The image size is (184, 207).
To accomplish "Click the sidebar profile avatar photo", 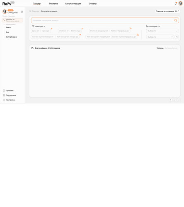I will click(5, 12).
